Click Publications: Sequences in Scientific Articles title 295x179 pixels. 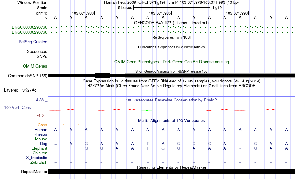tap(171, 47)
